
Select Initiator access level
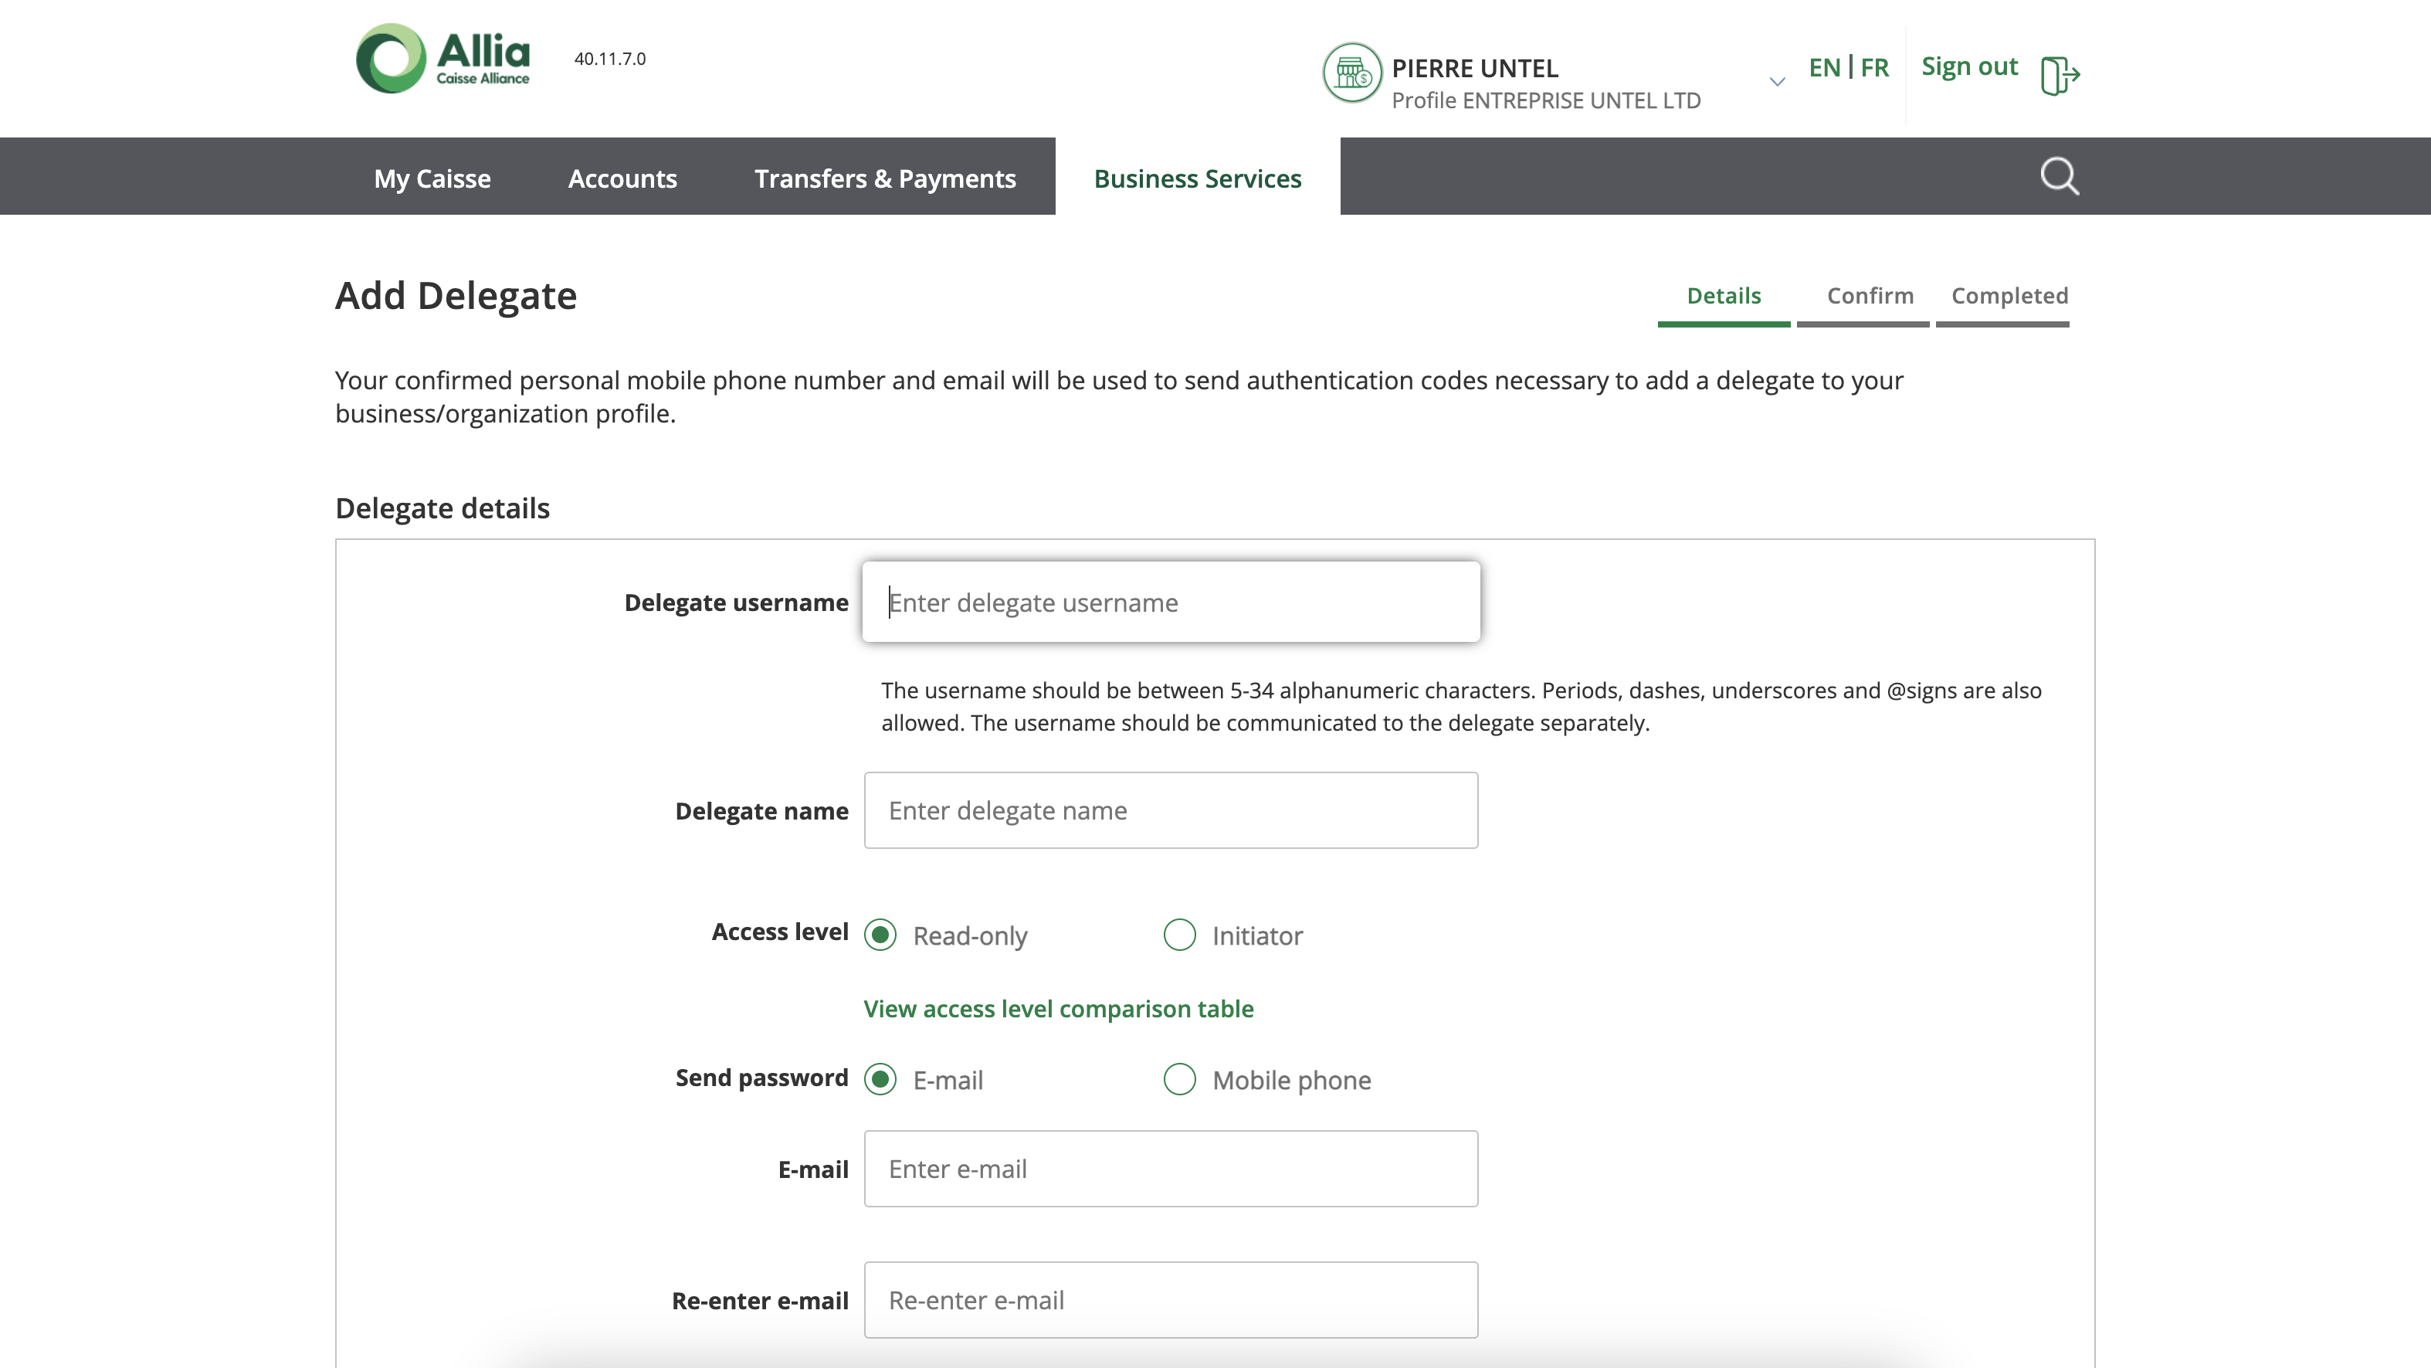[1180, 935]
